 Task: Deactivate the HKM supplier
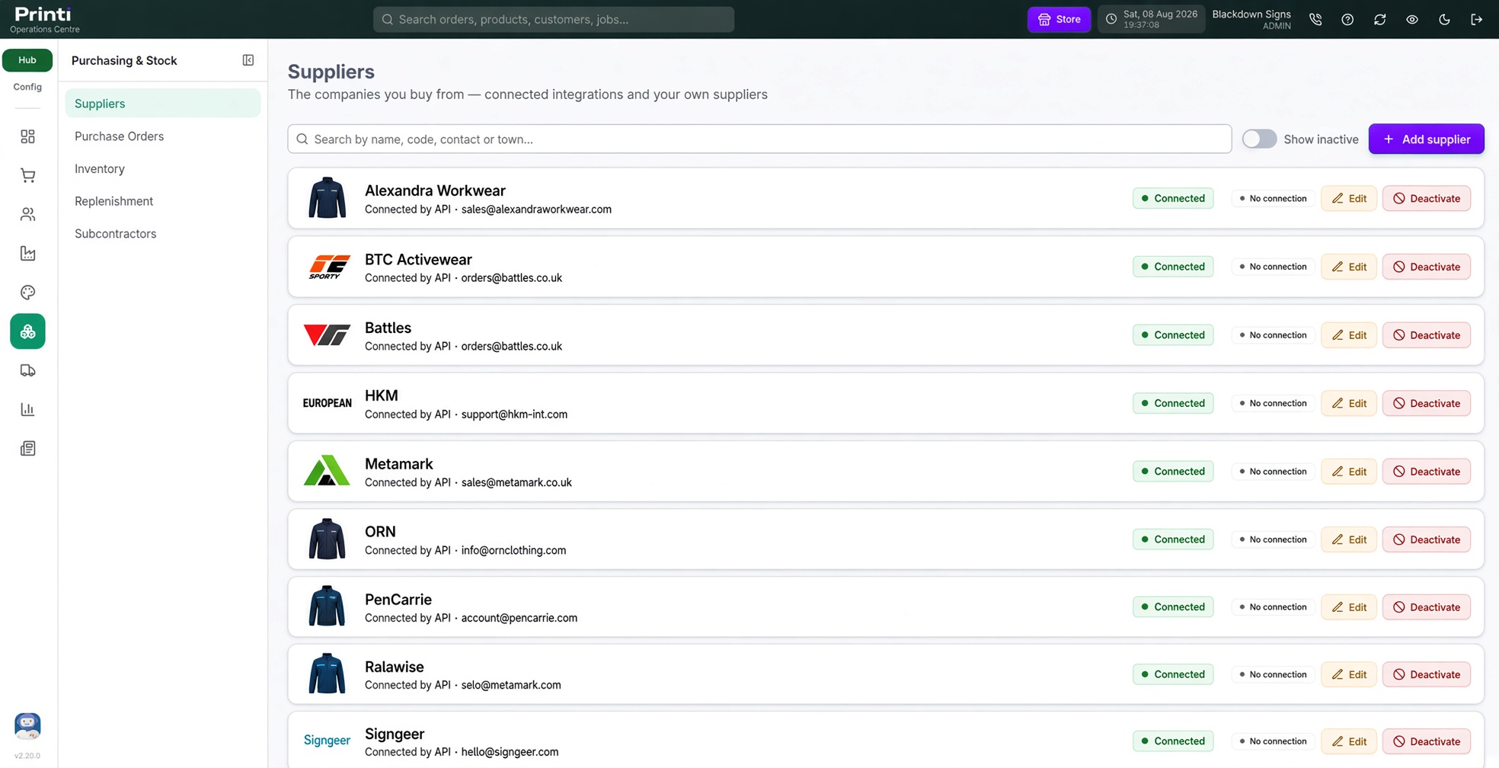(x=1426, y=403)
